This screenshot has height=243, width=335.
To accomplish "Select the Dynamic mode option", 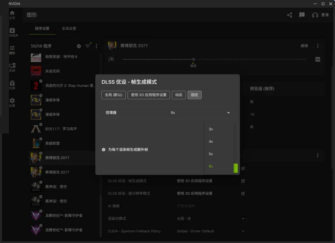I will (x=179, y=95).
